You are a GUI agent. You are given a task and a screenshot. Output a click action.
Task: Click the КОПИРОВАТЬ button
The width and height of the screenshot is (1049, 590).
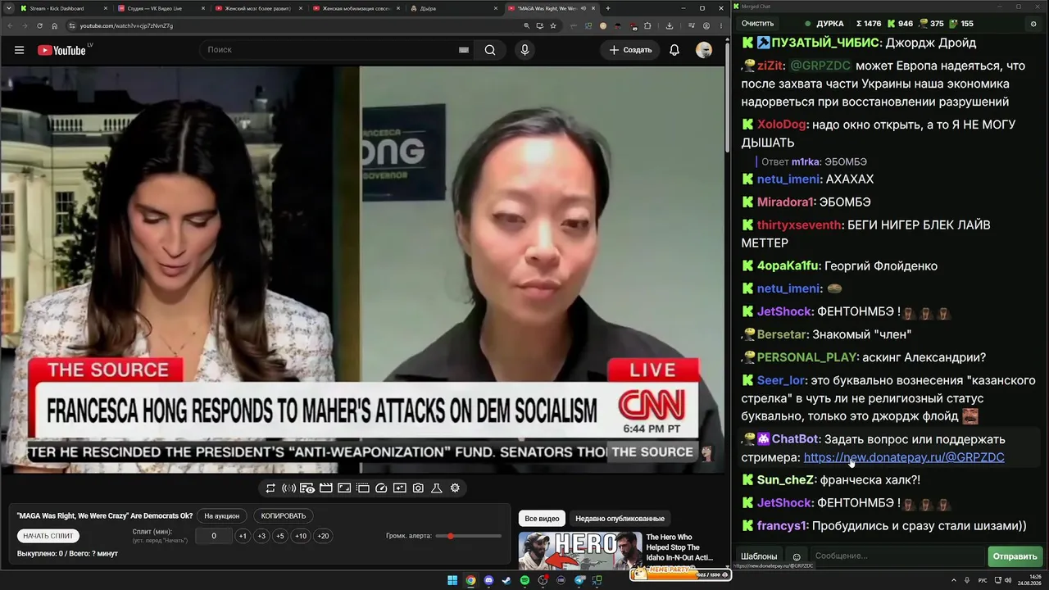click(284, 516)
